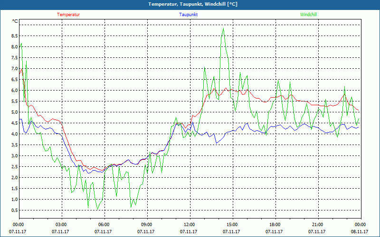380x237 pixels.
Task: Click the 2,5 y-axis value
Action: (x=15, y=166)
